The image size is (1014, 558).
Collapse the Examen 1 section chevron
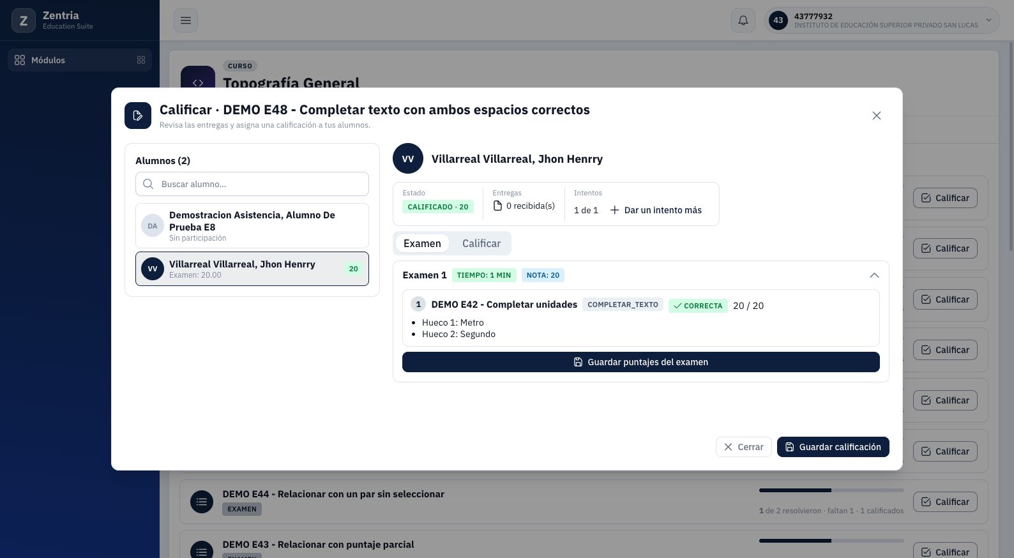tap(874, 275)
